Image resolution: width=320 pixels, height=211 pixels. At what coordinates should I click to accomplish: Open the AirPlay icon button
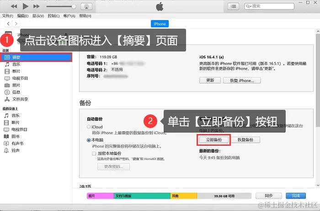(x=86, y=6)
